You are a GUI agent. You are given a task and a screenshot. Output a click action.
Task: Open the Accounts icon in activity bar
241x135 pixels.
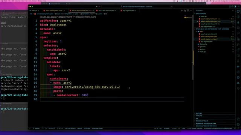click(x=238, y=119)
